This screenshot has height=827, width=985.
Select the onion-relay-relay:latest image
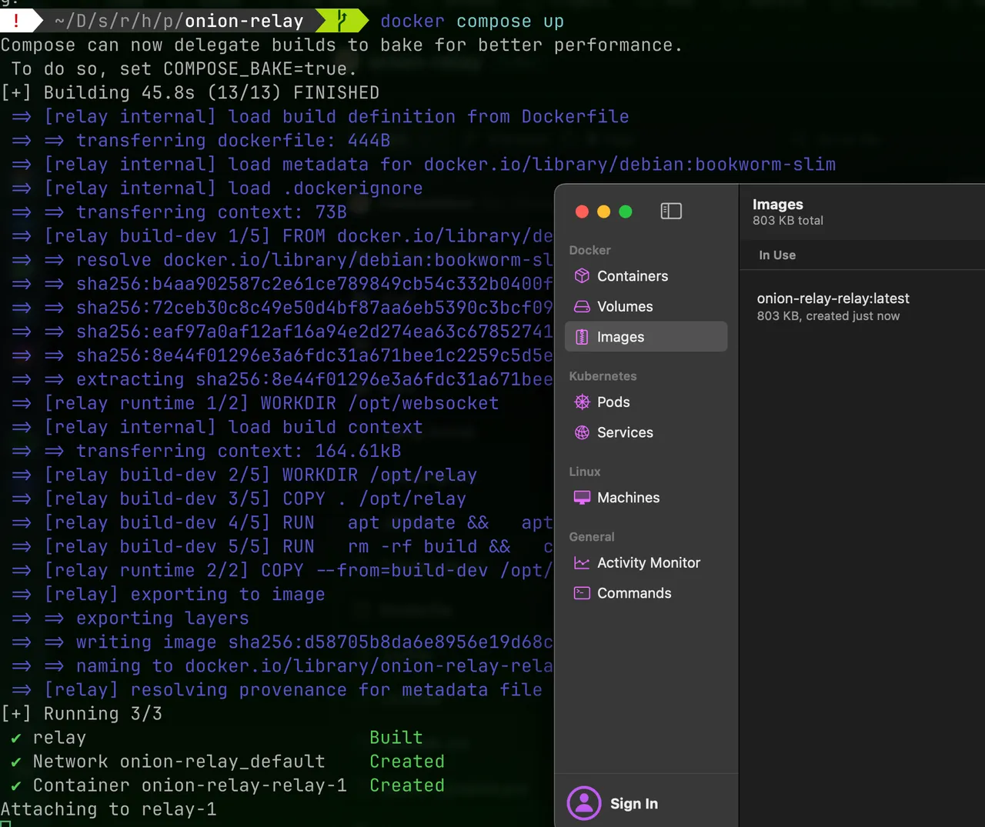(x=833, y=306)
